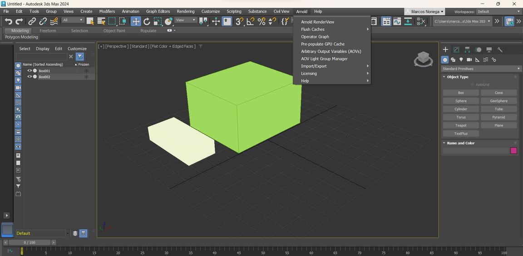Open the Utilities wrench panel
Viewport: 523px width, 256px height.
(500, 49)
